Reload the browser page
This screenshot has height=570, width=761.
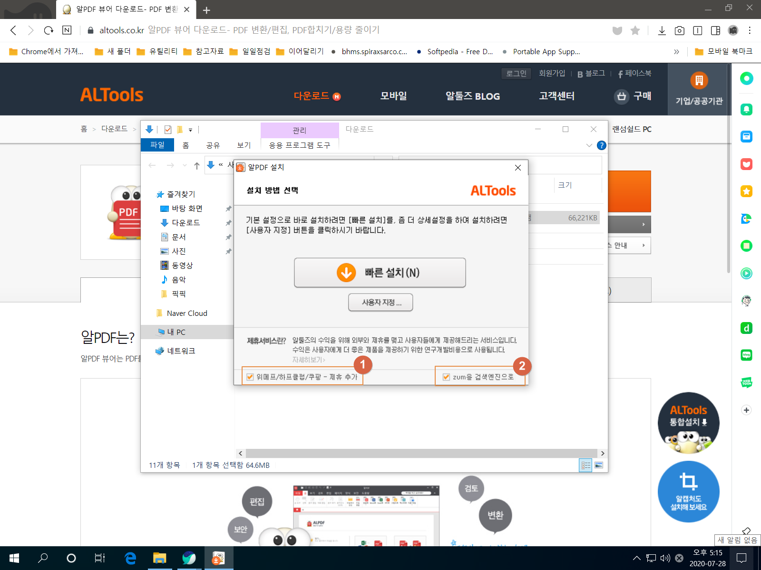[49, 30]
